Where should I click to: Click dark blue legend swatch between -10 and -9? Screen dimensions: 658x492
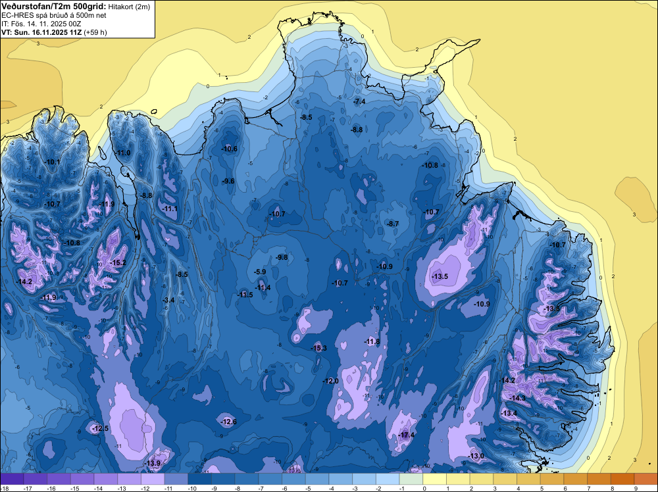tap(200, 479)
